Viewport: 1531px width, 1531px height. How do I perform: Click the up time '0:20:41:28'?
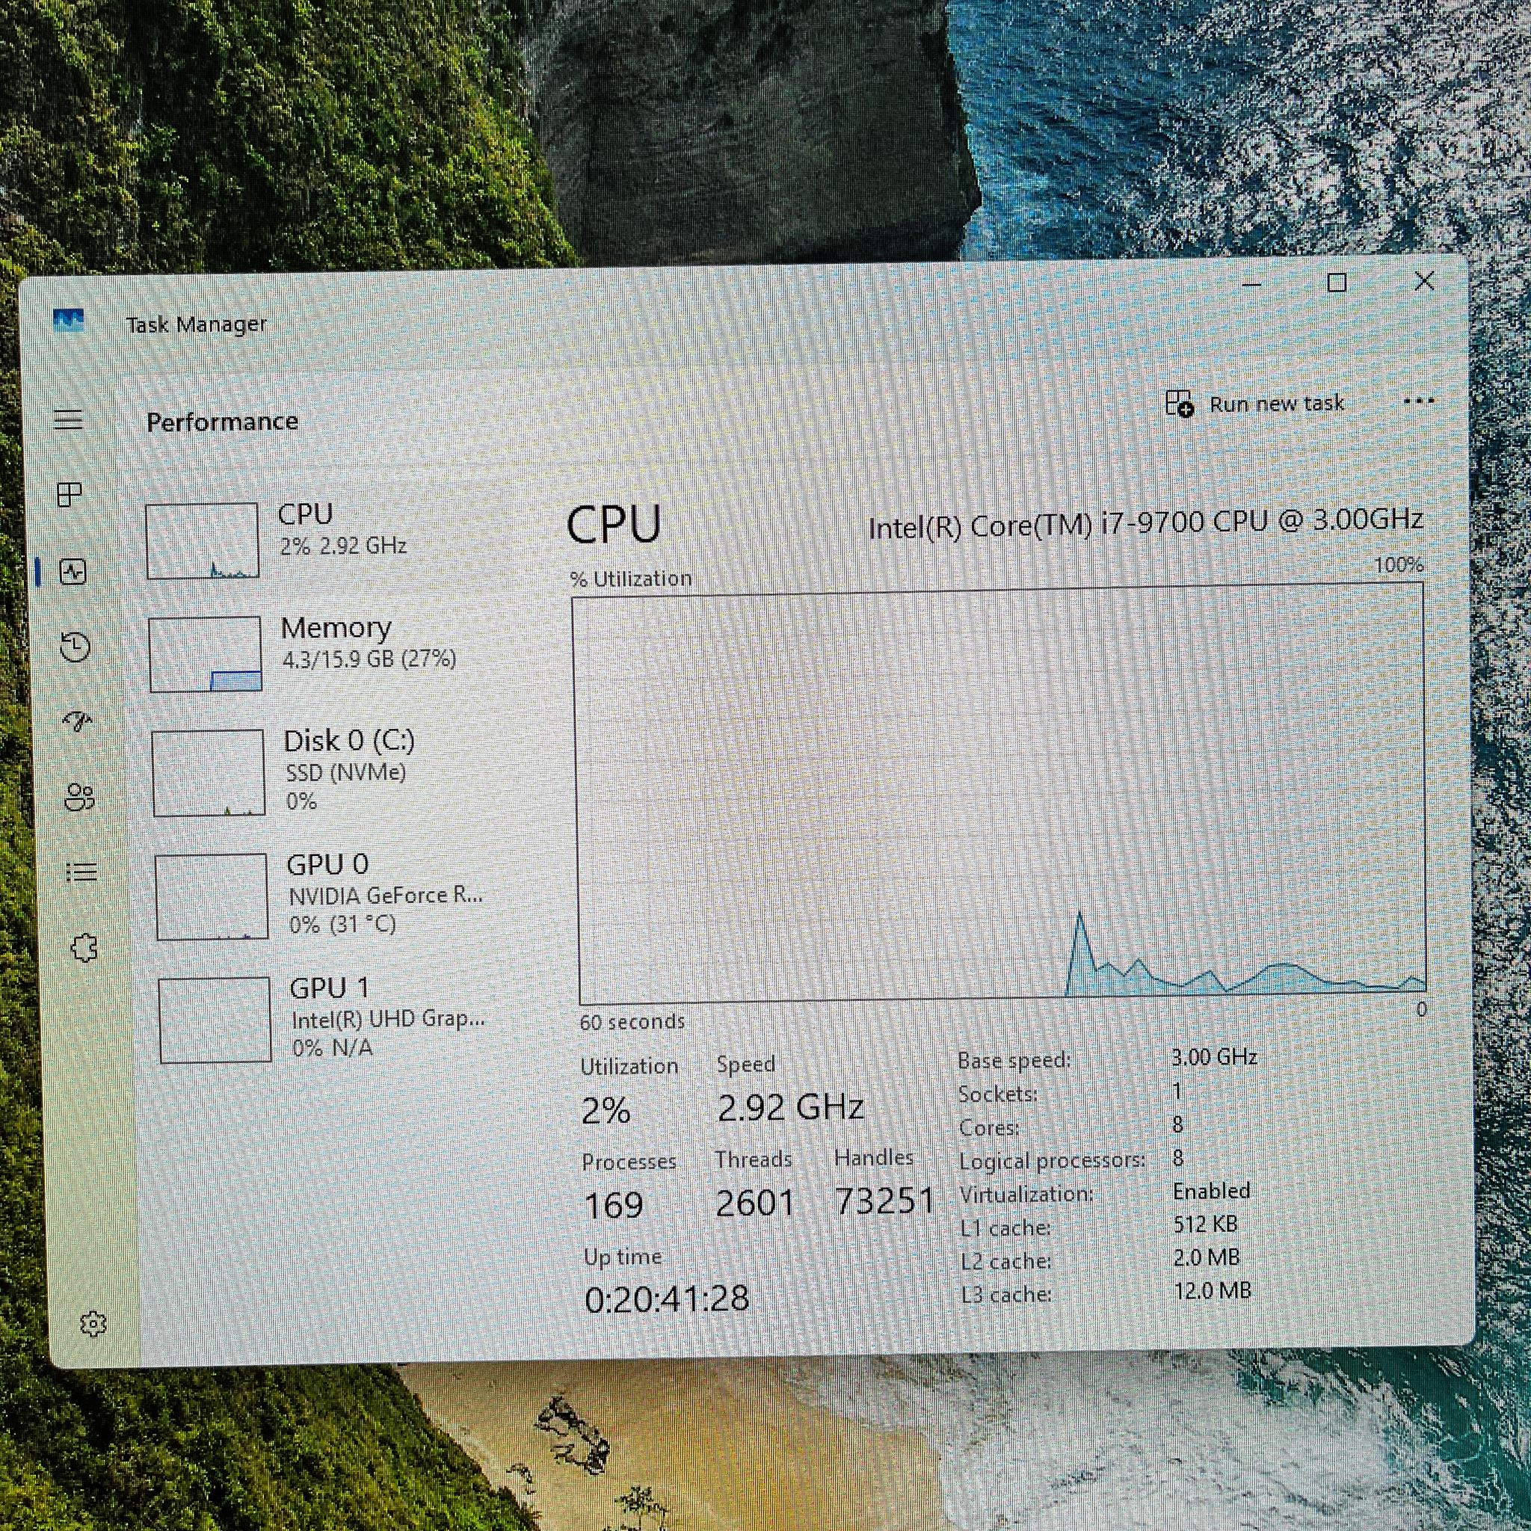coord(666,1299)
